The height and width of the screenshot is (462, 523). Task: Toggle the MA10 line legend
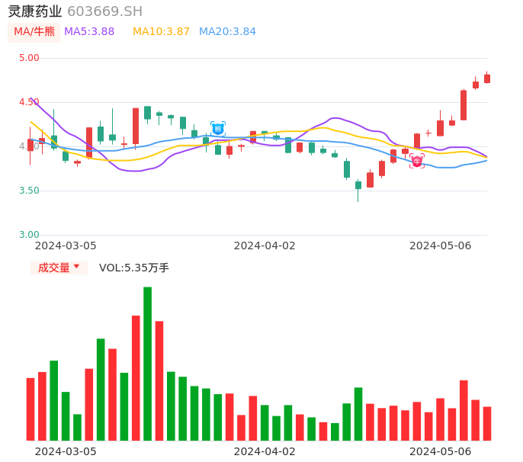tap(161, 31)
